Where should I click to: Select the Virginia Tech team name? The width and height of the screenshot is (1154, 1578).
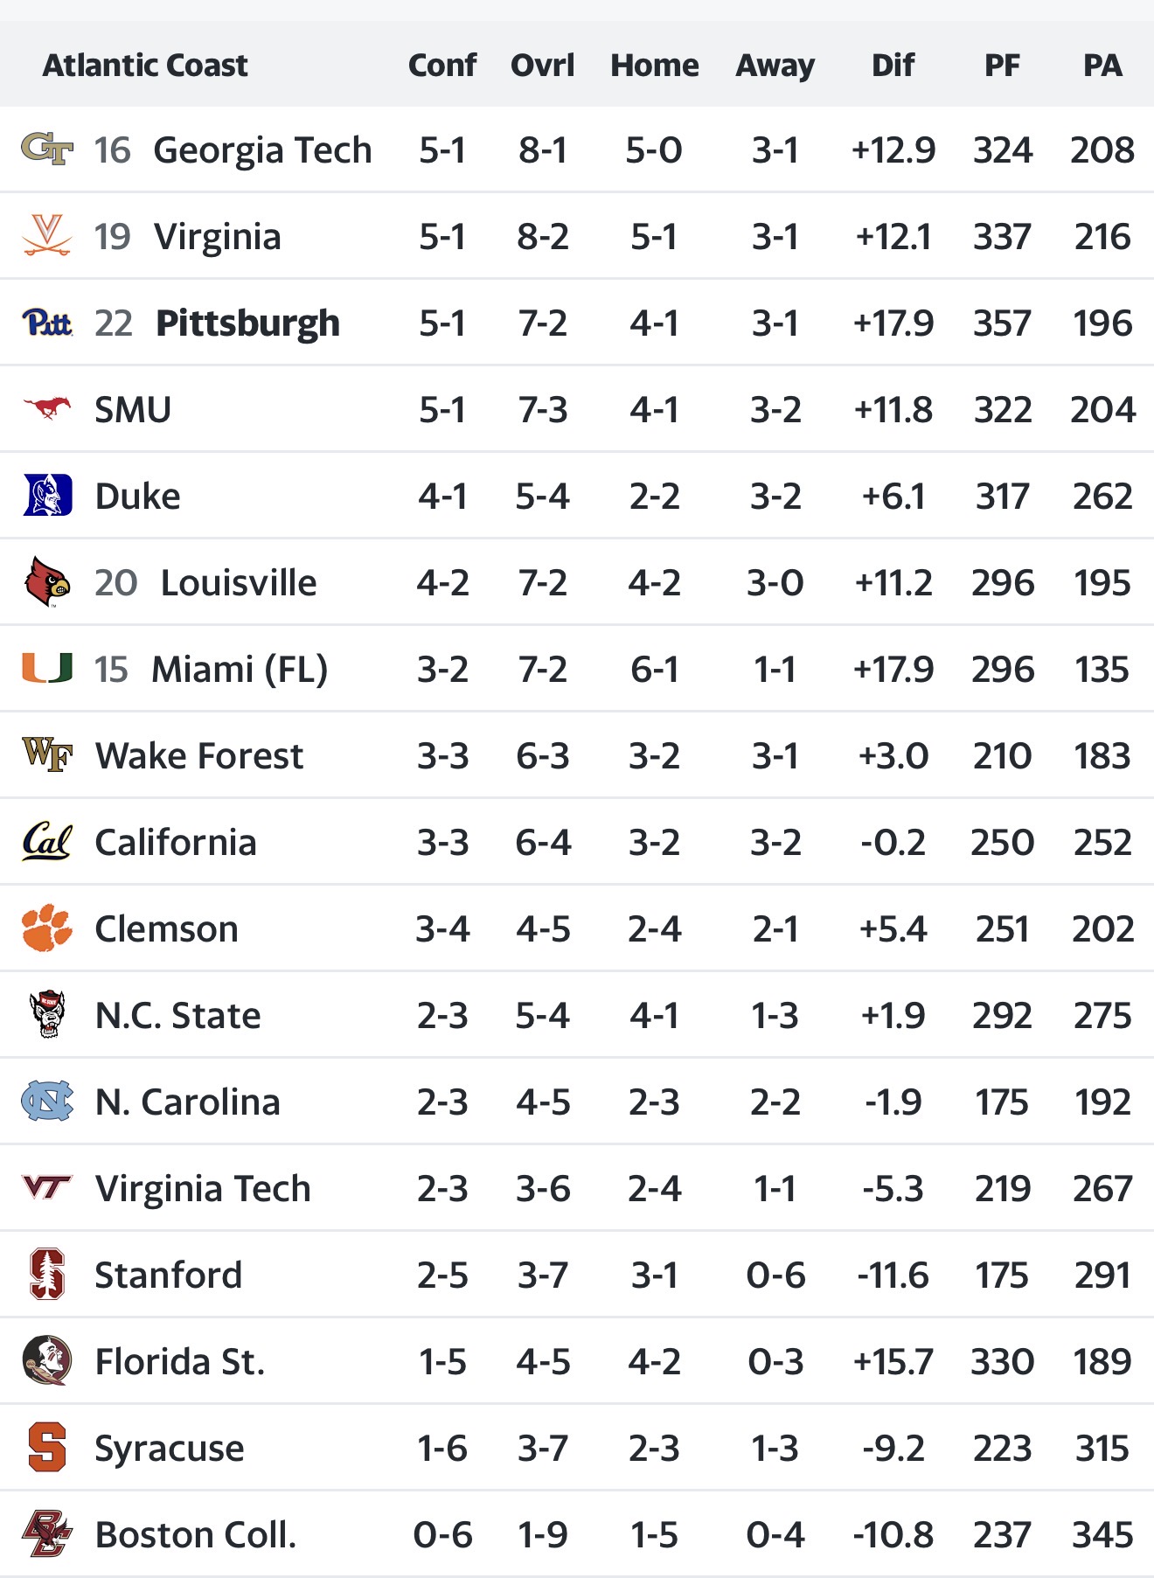point(203,1189)
